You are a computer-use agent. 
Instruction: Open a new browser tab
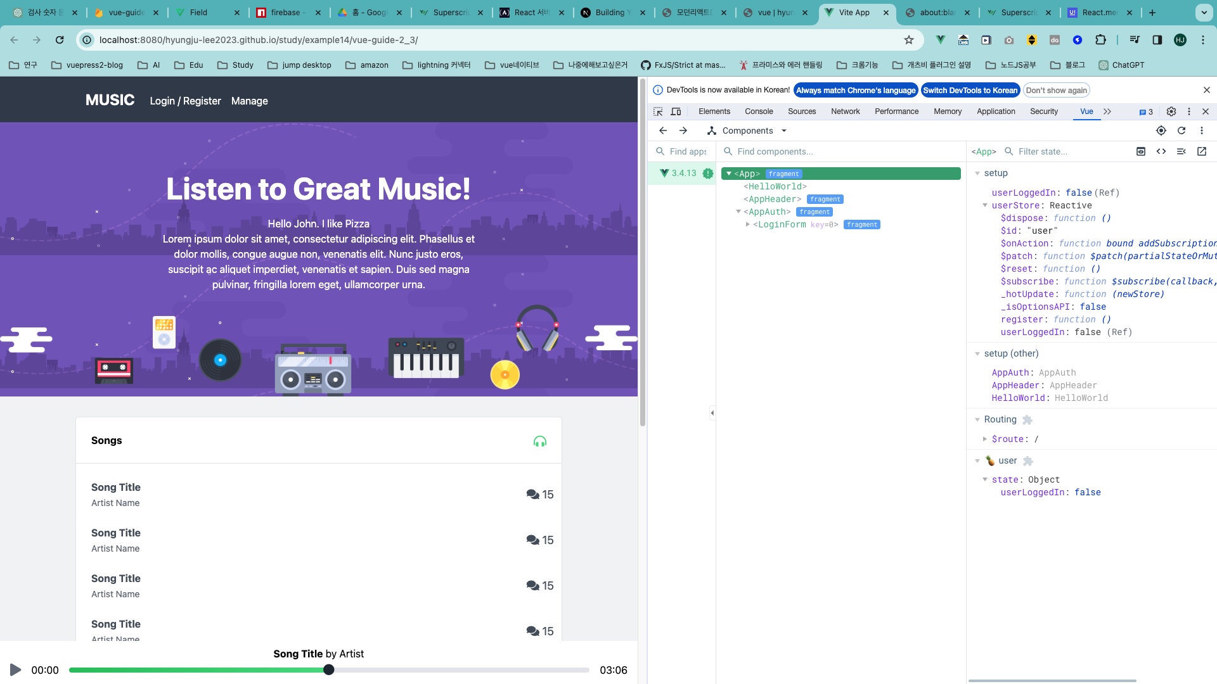point(1152,13)
